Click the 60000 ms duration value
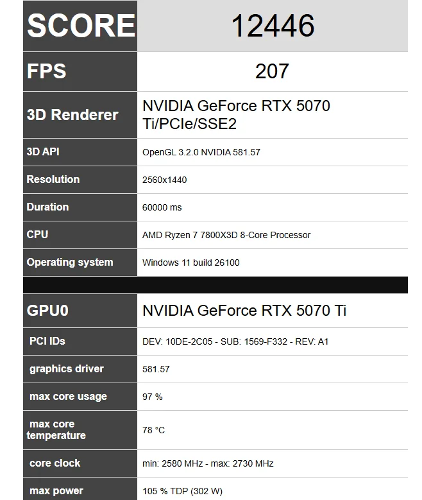 162,207
